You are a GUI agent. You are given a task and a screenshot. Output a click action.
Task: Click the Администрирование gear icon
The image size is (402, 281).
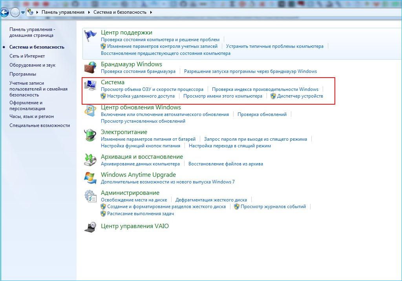pyautogui.click(x=90, y=196)
